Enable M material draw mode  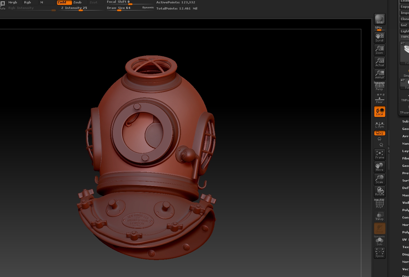tap(47, 2)
